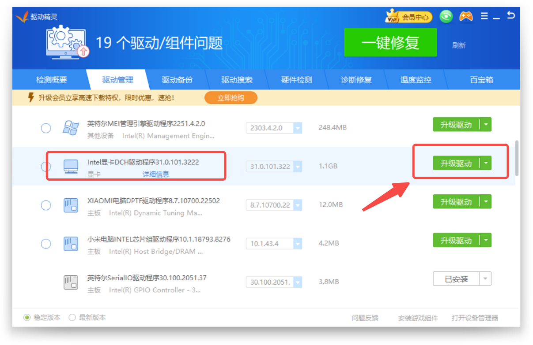533x345 pixels.
Task: Open version dropdown for 8.7.10700.22
Action: click(298, 205)
